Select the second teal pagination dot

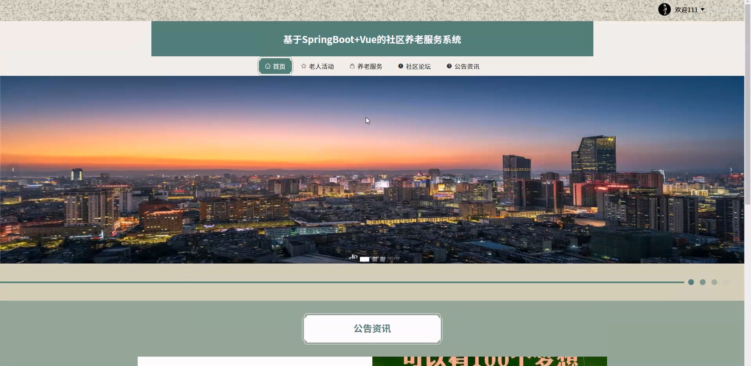point(702,282)
